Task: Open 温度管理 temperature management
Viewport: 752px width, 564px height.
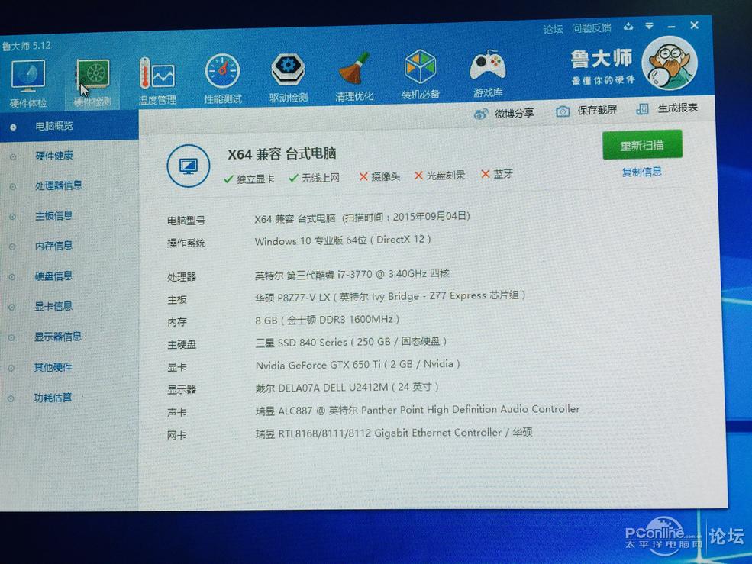Action: pos(157,81)
